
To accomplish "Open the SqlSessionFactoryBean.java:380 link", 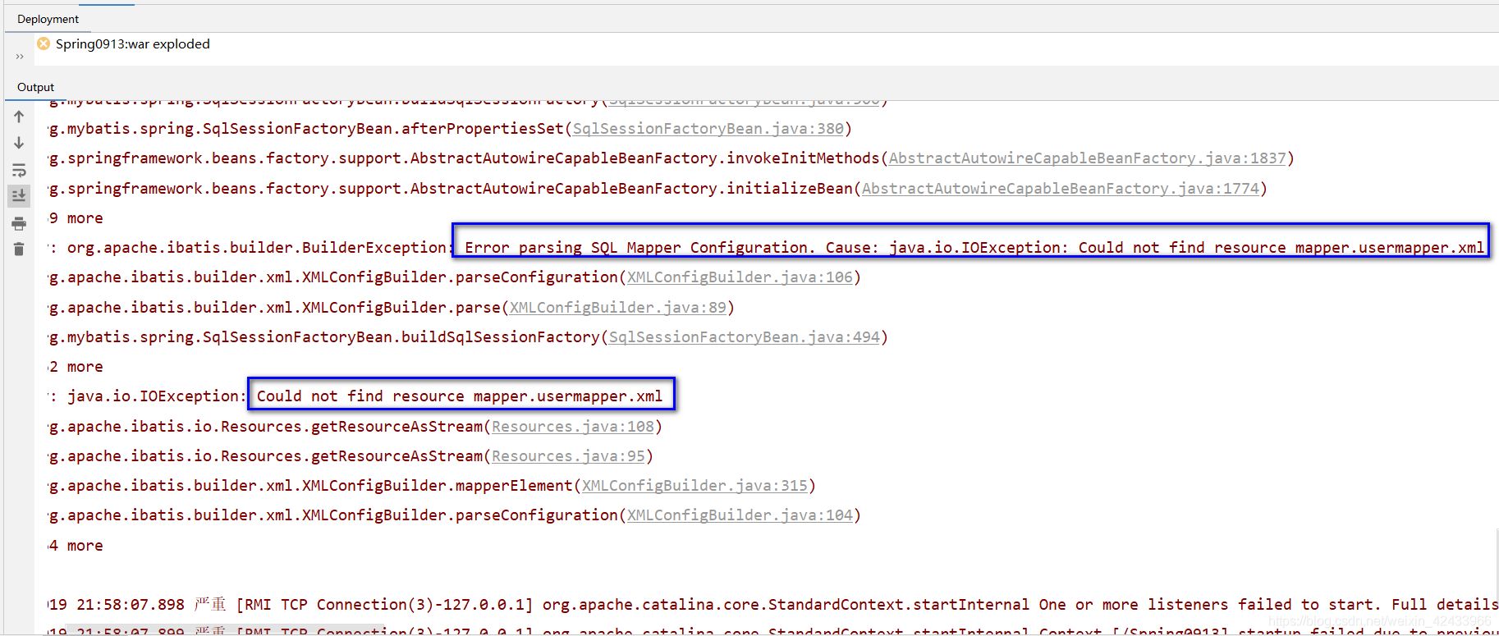I will [708, 129].
